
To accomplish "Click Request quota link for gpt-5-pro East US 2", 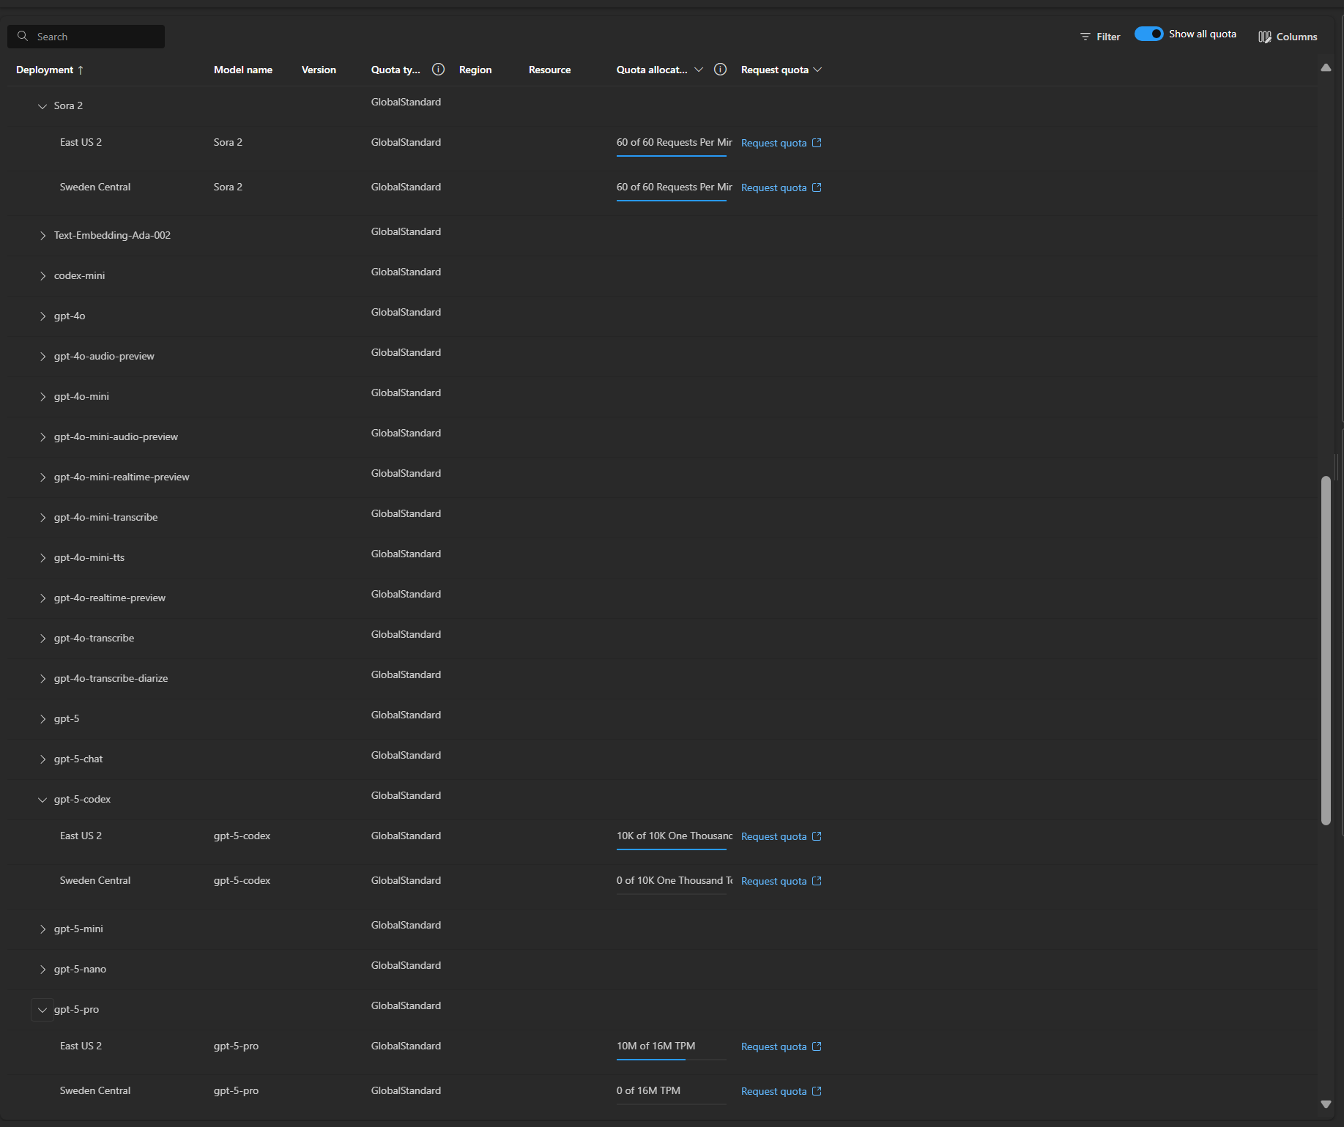I will [x=773, y=1046].
